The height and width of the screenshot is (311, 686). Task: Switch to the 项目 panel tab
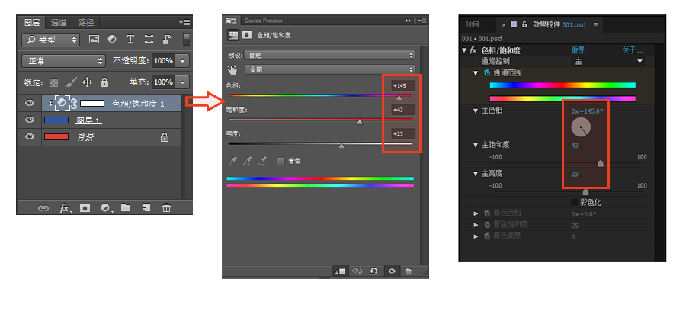pos(473,24)
